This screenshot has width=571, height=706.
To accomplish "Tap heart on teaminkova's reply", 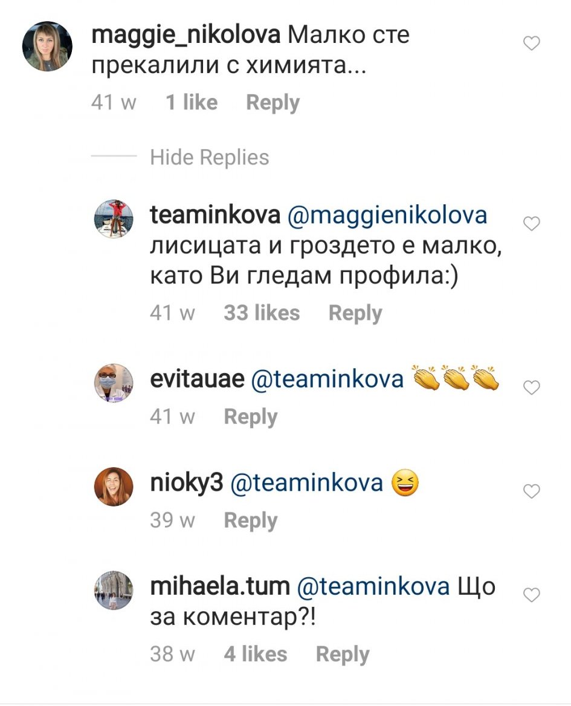I will tap(531, 224).
